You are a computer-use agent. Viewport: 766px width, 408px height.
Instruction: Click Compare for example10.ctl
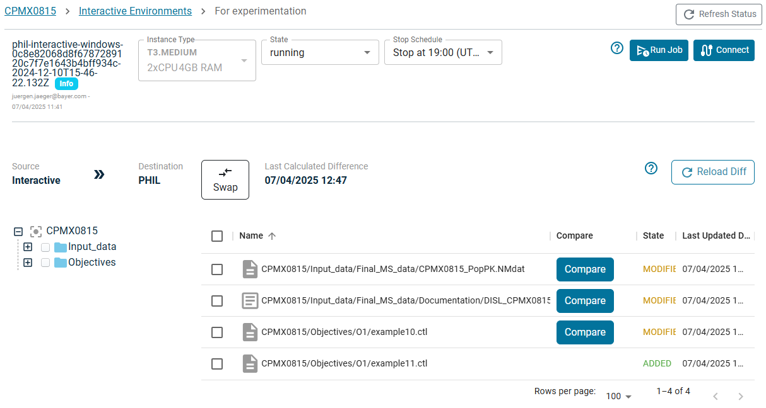(x=584, y=332)
